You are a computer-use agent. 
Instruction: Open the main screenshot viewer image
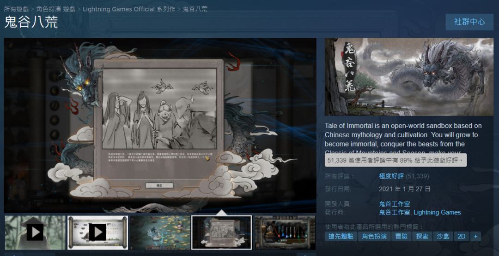pyautogui.click(x=160, y=125)
